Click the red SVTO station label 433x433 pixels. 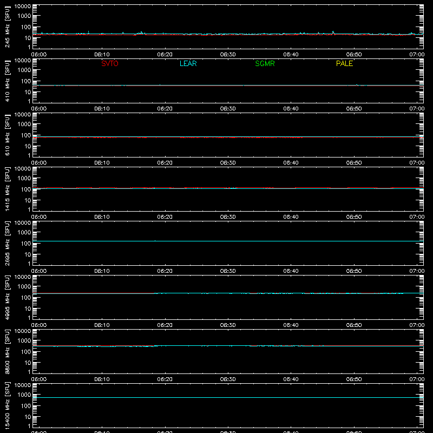click(110, 63)
